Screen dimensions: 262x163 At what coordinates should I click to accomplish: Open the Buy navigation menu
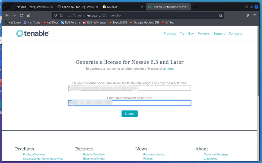[x=191, y=33]
